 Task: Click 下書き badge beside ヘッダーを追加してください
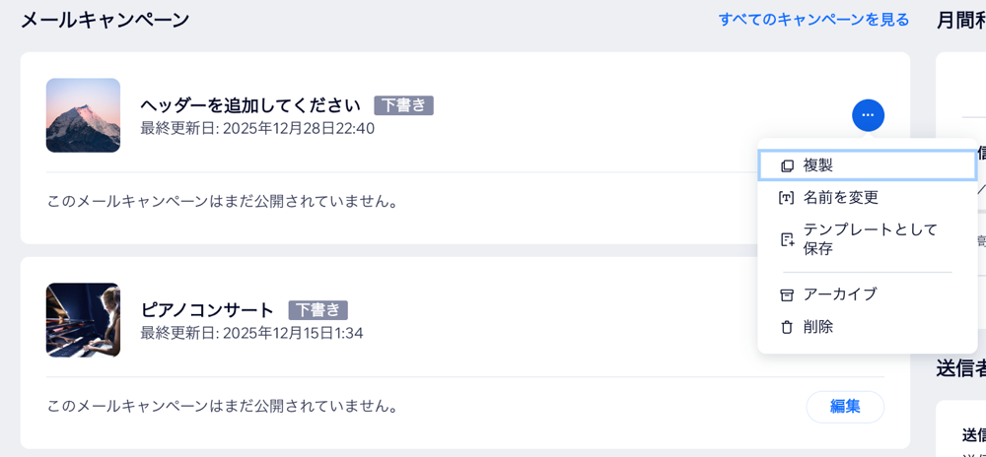(403, 105)
